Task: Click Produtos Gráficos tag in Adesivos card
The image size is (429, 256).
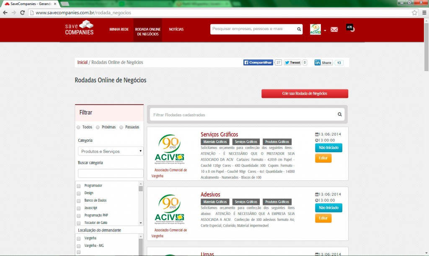Action: coord(277,202)
